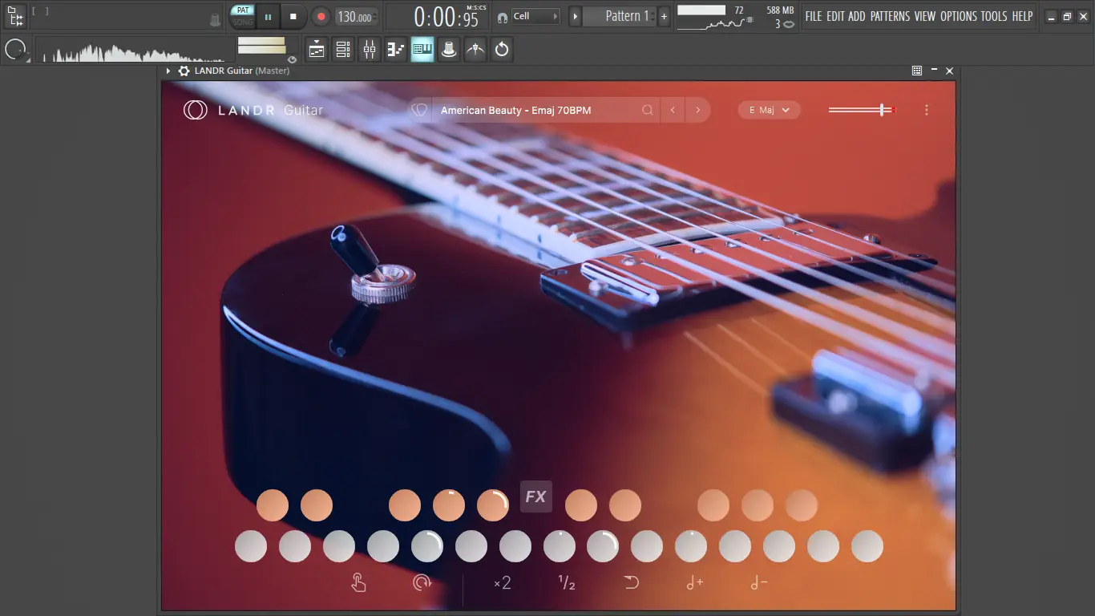The width and height of the screenshot is (1095, 616).
Task: Click the undo arrow icon in LANDR
Action: click(x=631, y=582)
